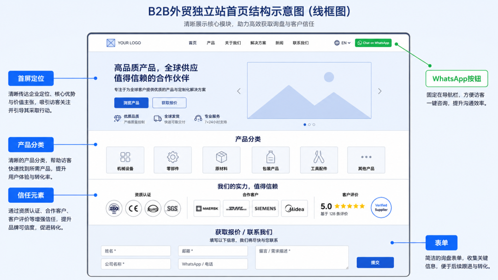Go to the next carousel slide arrow
Viewport: 498px width, 280px height.
point(379,91)
